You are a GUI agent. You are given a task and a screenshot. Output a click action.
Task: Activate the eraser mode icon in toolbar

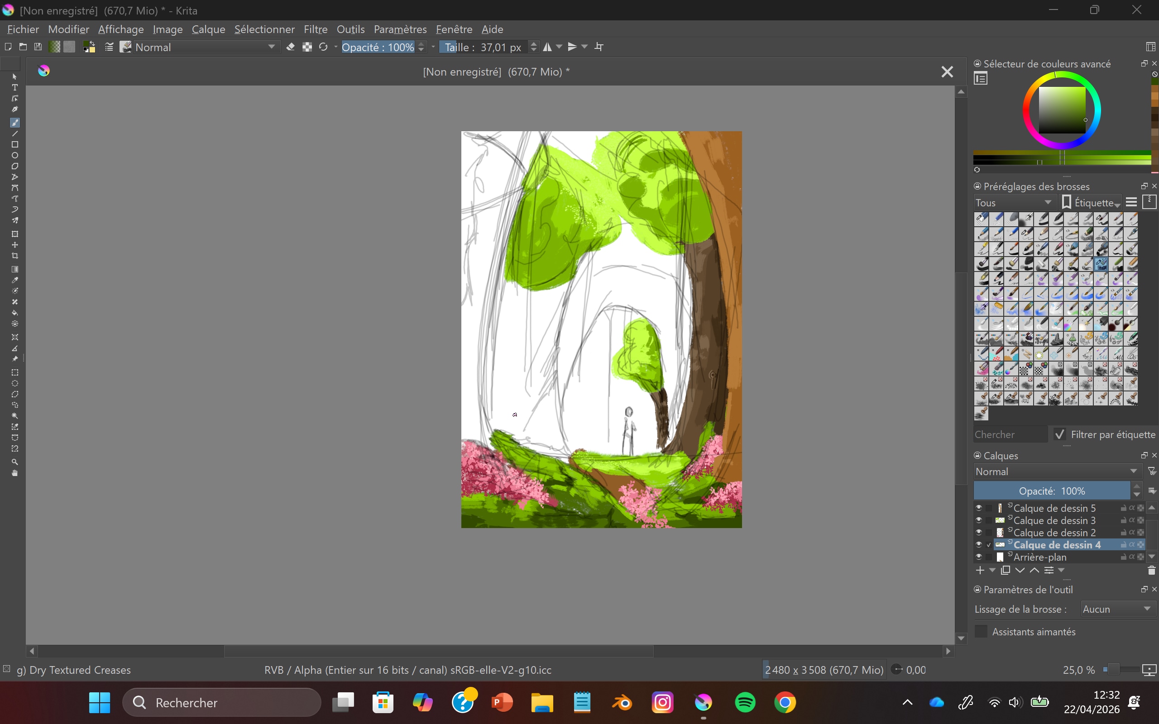point(290,47)
